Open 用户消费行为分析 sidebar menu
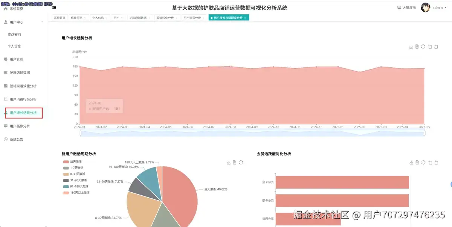452x227 pixels. (23, 99)
